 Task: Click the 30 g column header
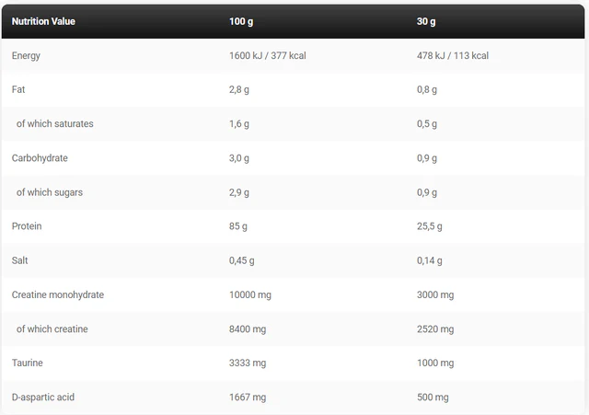point(426,21)
